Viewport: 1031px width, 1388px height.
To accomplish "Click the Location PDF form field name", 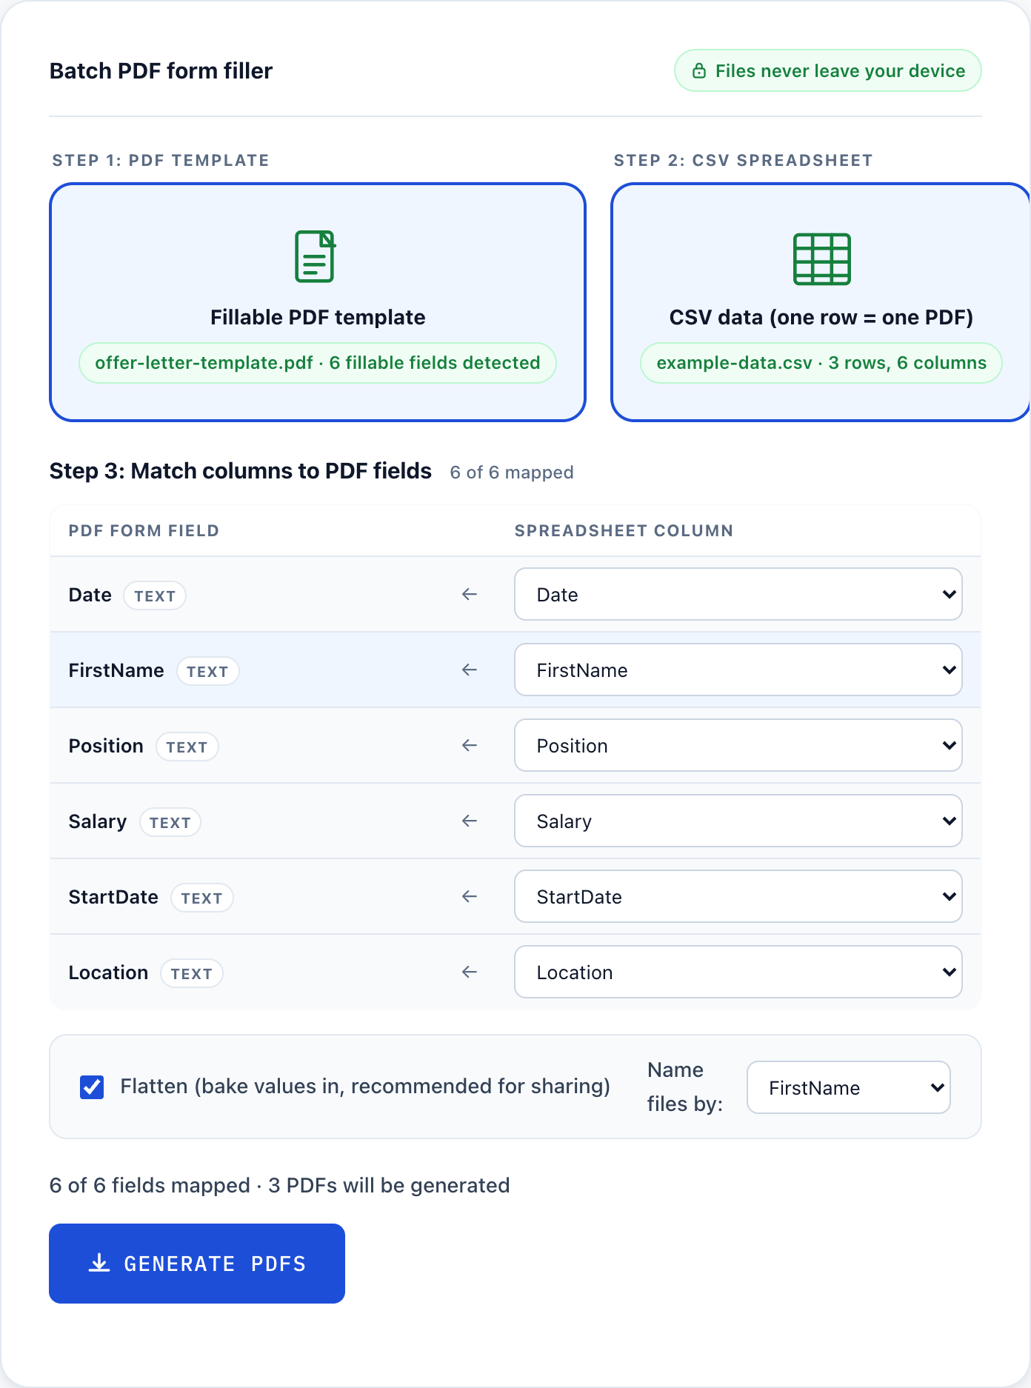I will click(108, 972).
